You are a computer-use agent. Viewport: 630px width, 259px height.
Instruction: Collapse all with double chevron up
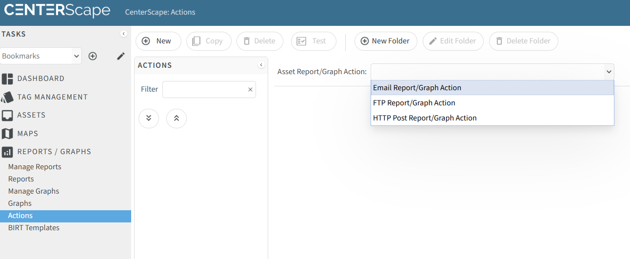pos(177,118)
